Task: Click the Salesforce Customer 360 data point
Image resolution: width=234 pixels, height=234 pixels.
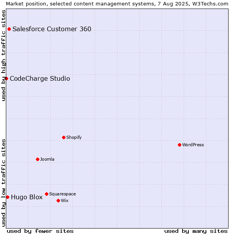Action: [9, 29]
